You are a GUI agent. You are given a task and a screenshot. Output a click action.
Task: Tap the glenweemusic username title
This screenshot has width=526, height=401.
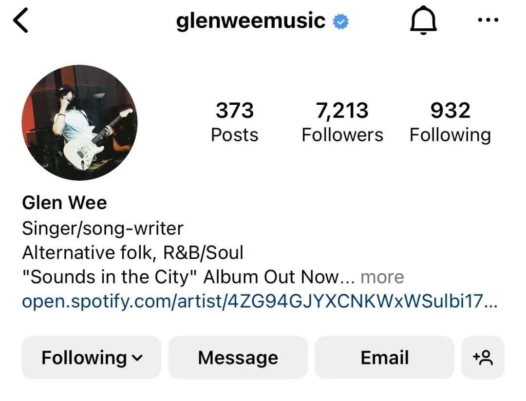click(251, 21)
